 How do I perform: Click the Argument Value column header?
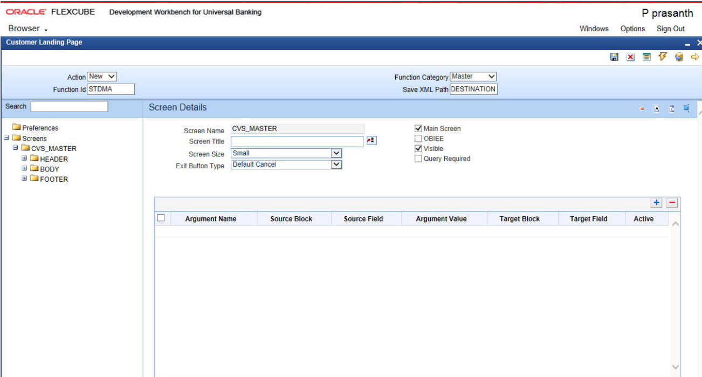441,219
